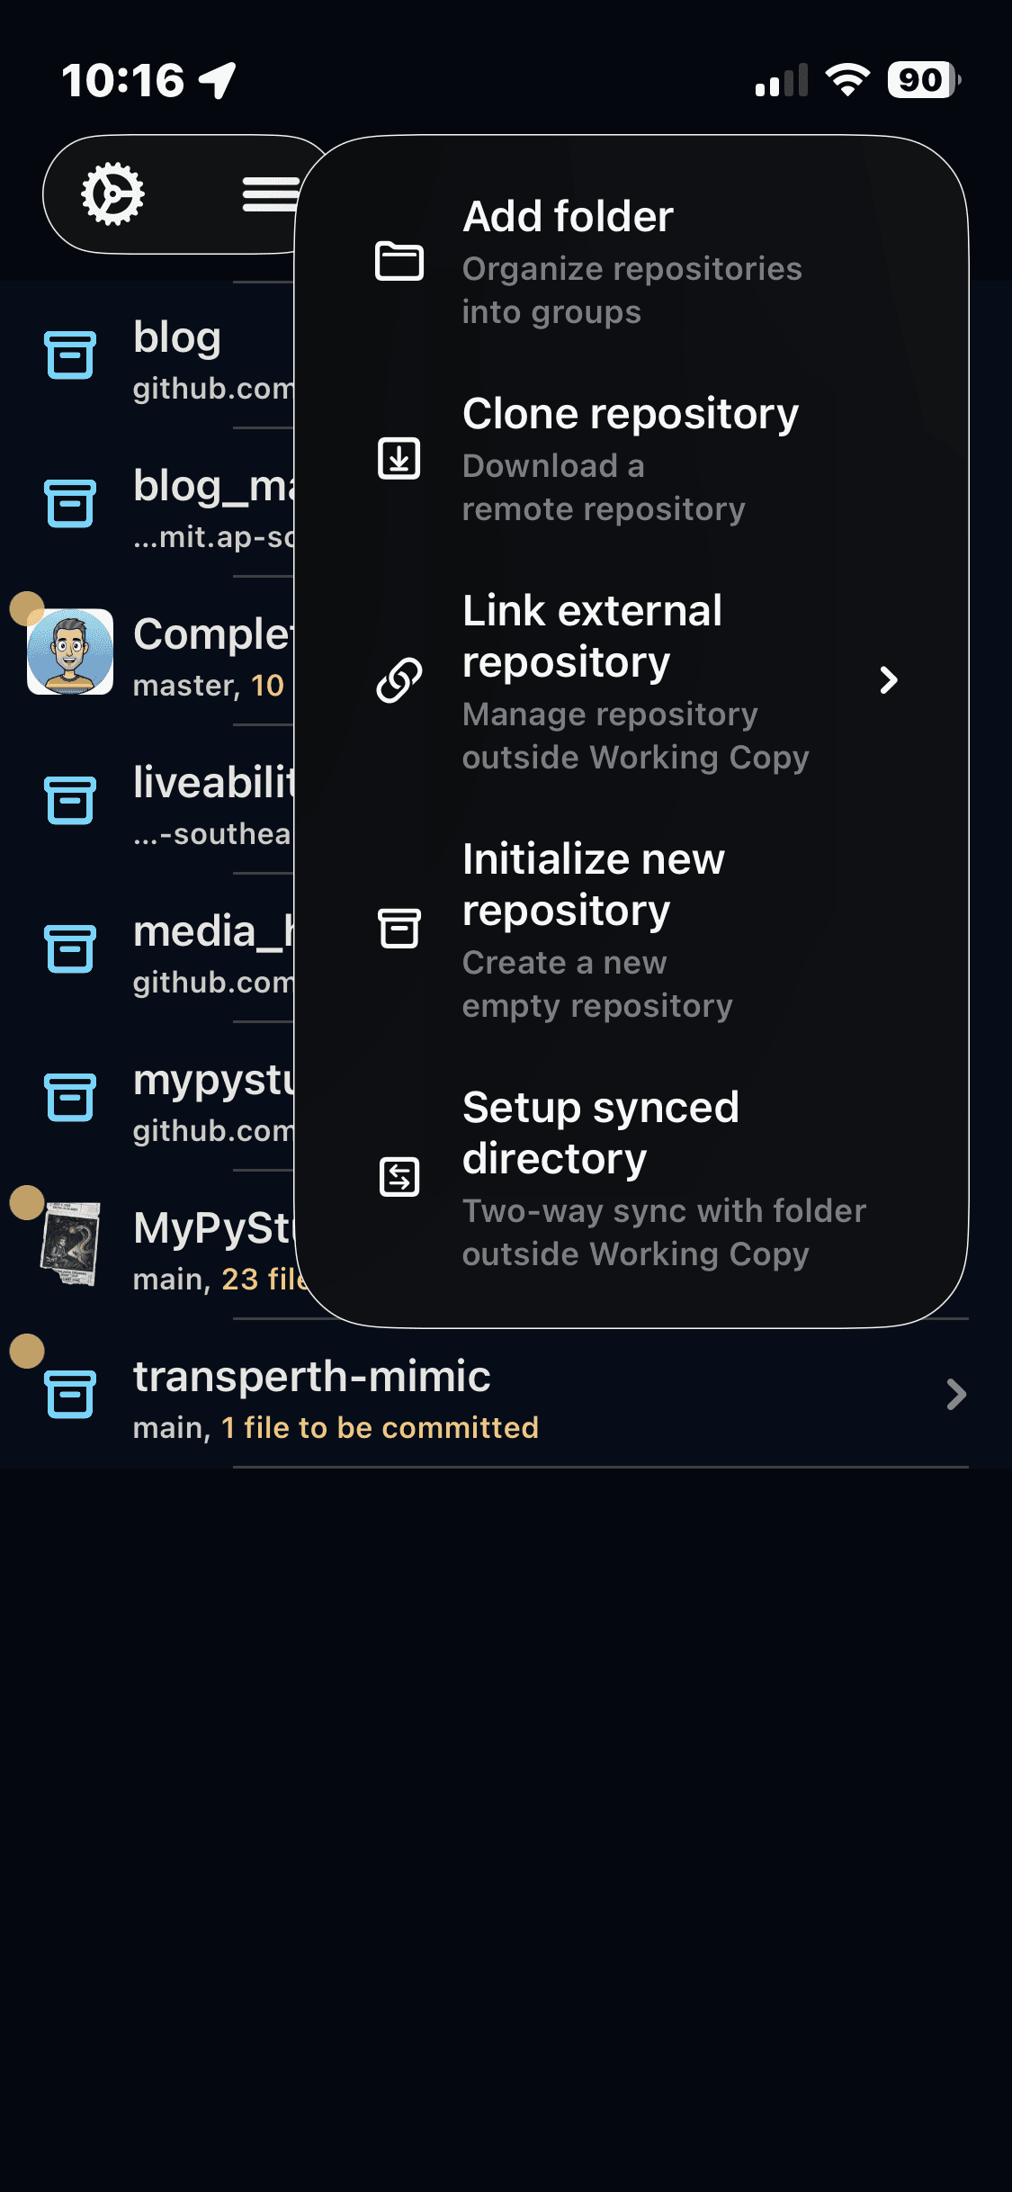The height and width of the screenshot is (2192, 1012).
Task: Open the blog repository icon
Action: point(70,355)
